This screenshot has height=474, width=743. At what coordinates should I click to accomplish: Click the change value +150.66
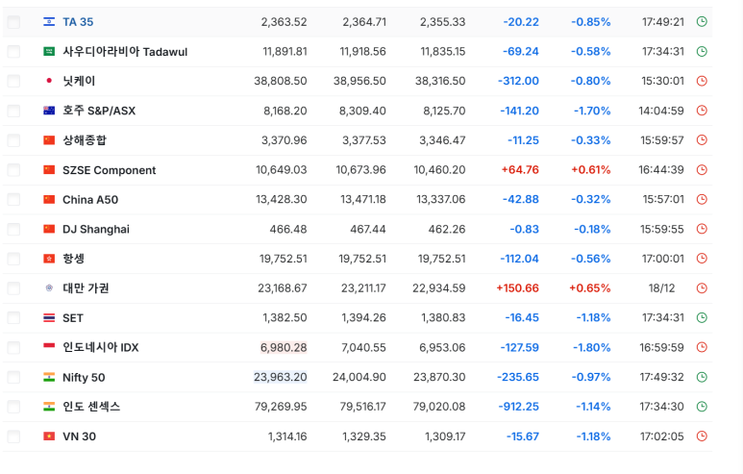pyautogui.click(x=517, y=288)
